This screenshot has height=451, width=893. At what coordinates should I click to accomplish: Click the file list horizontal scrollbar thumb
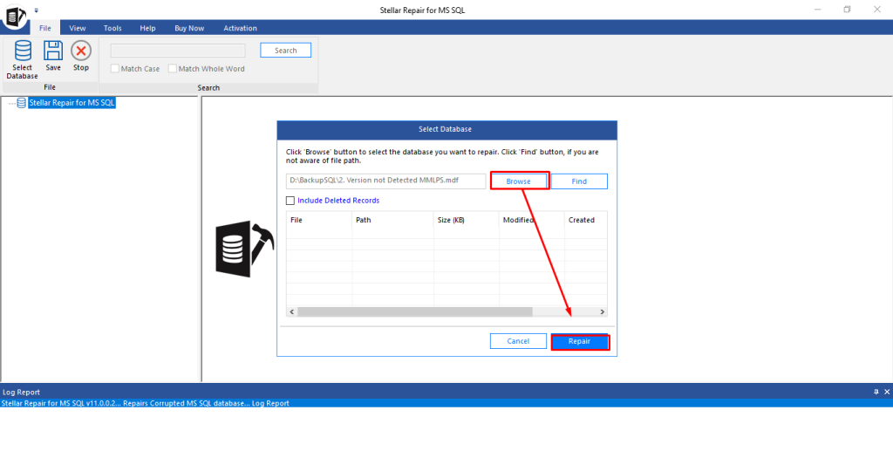(414, 312)
